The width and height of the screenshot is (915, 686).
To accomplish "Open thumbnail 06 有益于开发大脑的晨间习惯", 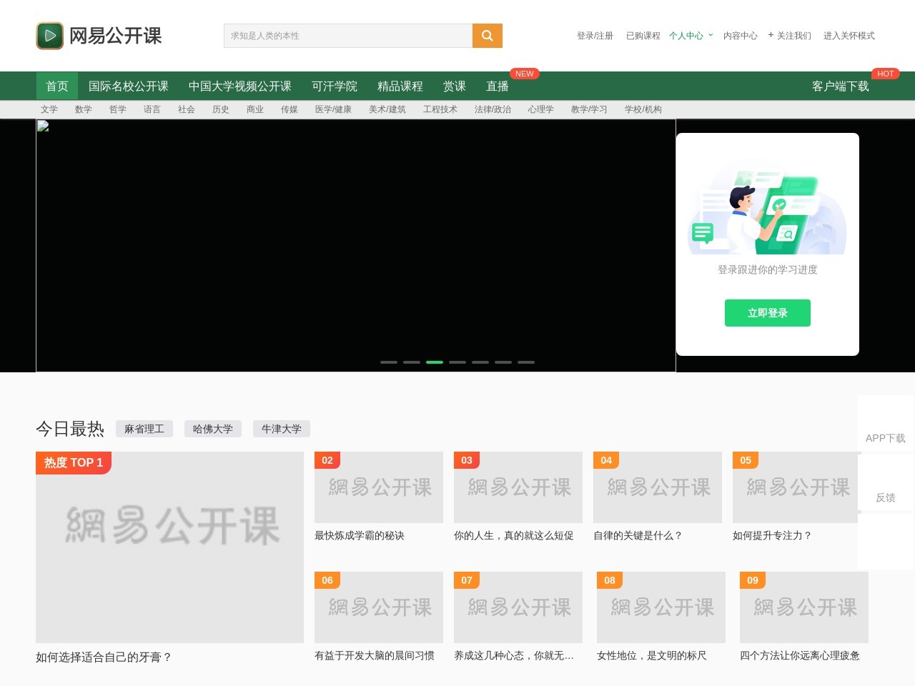I will pos(379,607).
